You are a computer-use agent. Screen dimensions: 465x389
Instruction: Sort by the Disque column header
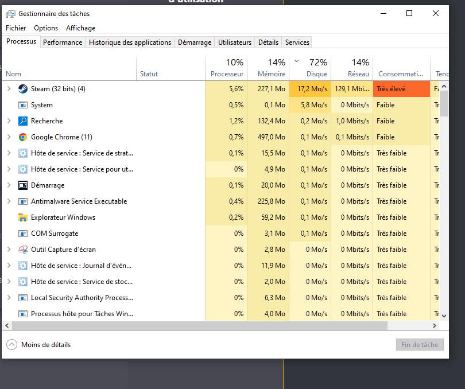click(x=310, y=68)
